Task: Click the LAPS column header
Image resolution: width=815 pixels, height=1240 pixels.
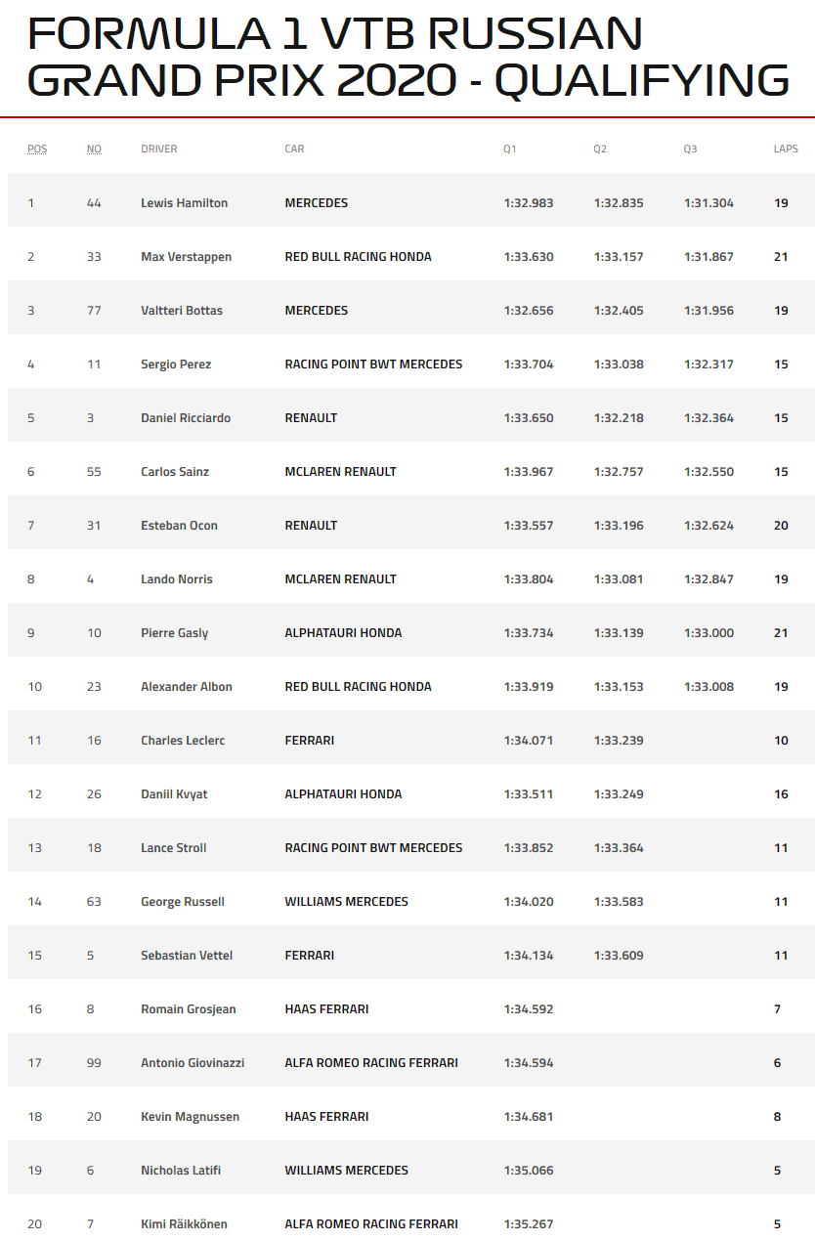Action: click(786, 150)
